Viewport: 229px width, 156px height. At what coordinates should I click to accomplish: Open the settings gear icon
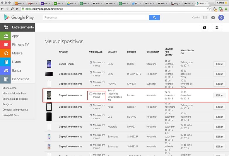[x=217, y=28]
